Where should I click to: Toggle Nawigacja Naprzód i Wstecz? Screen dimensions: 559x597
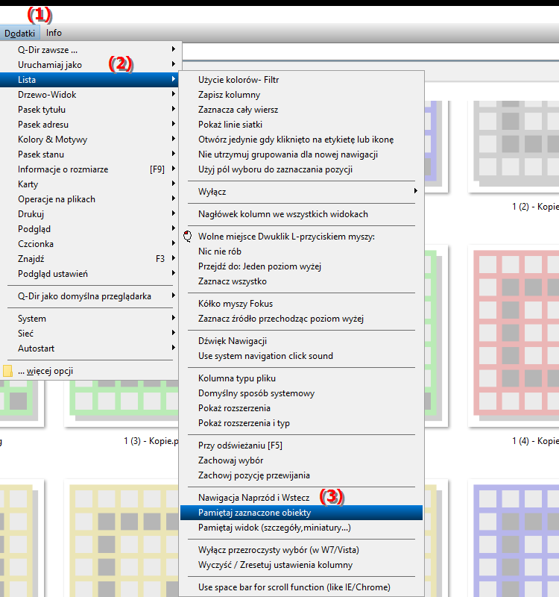pos(301,498)
